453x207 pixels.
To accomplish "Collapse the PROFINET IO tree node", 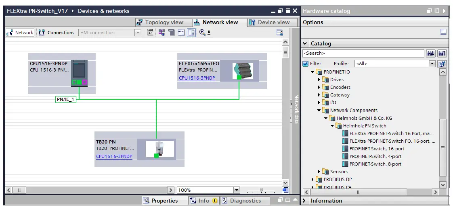I will tap(312, 72).
